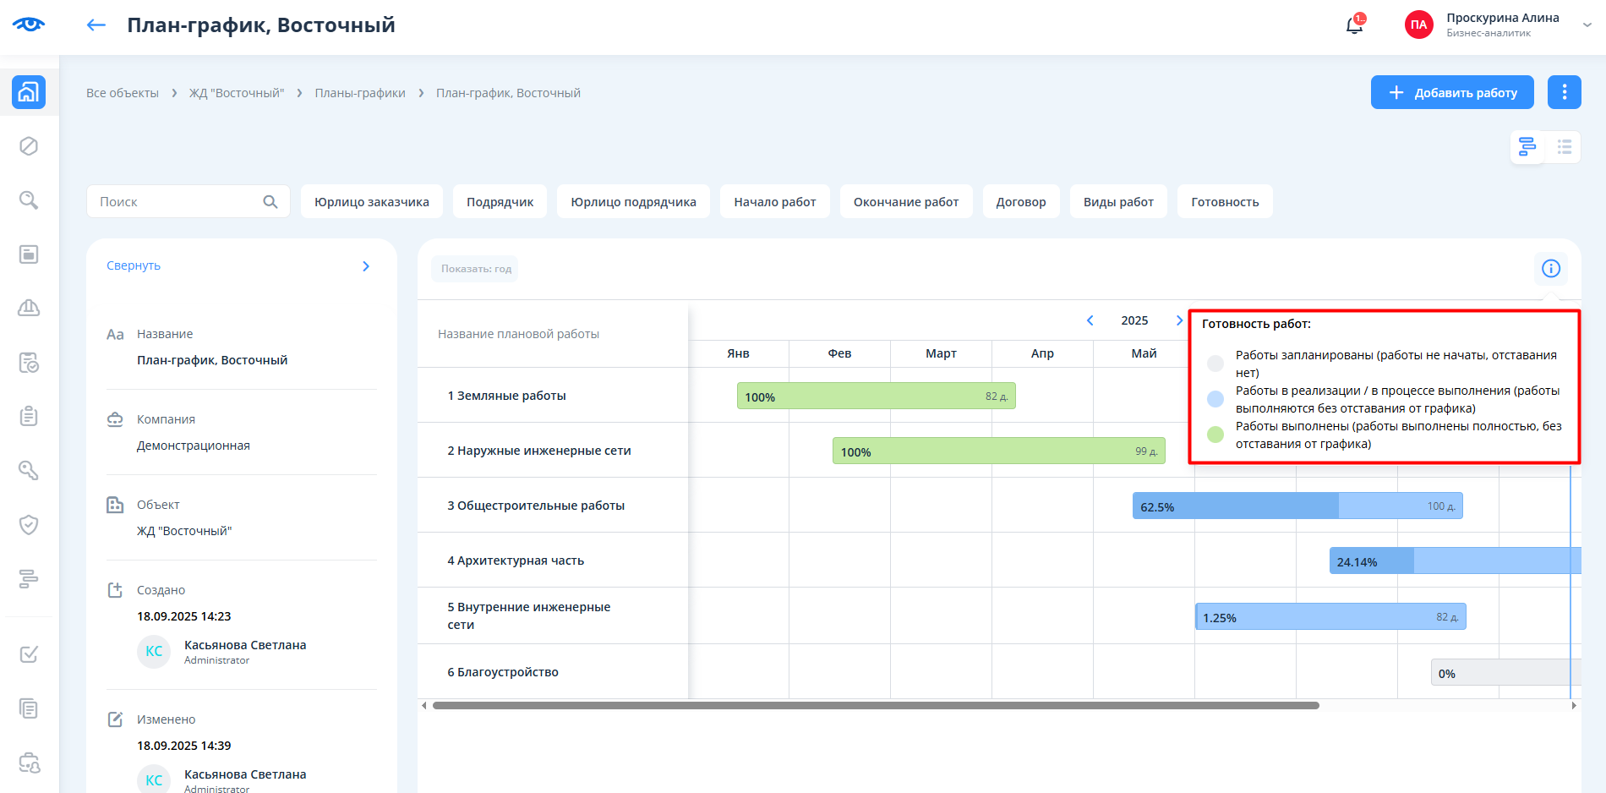The width and height of the screenshot is (1606, 793).
Task: Open the Готовность filter
Action: (1224, 202)
